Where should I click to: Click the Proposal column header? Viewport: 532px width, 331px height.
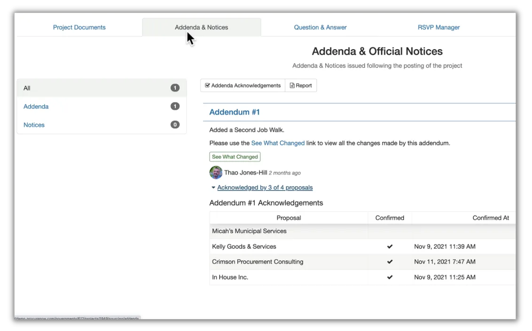click(289, 218)
